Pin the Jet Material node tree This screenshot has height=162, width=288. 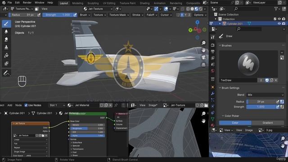pyautogui.click(x=116, y=105)
